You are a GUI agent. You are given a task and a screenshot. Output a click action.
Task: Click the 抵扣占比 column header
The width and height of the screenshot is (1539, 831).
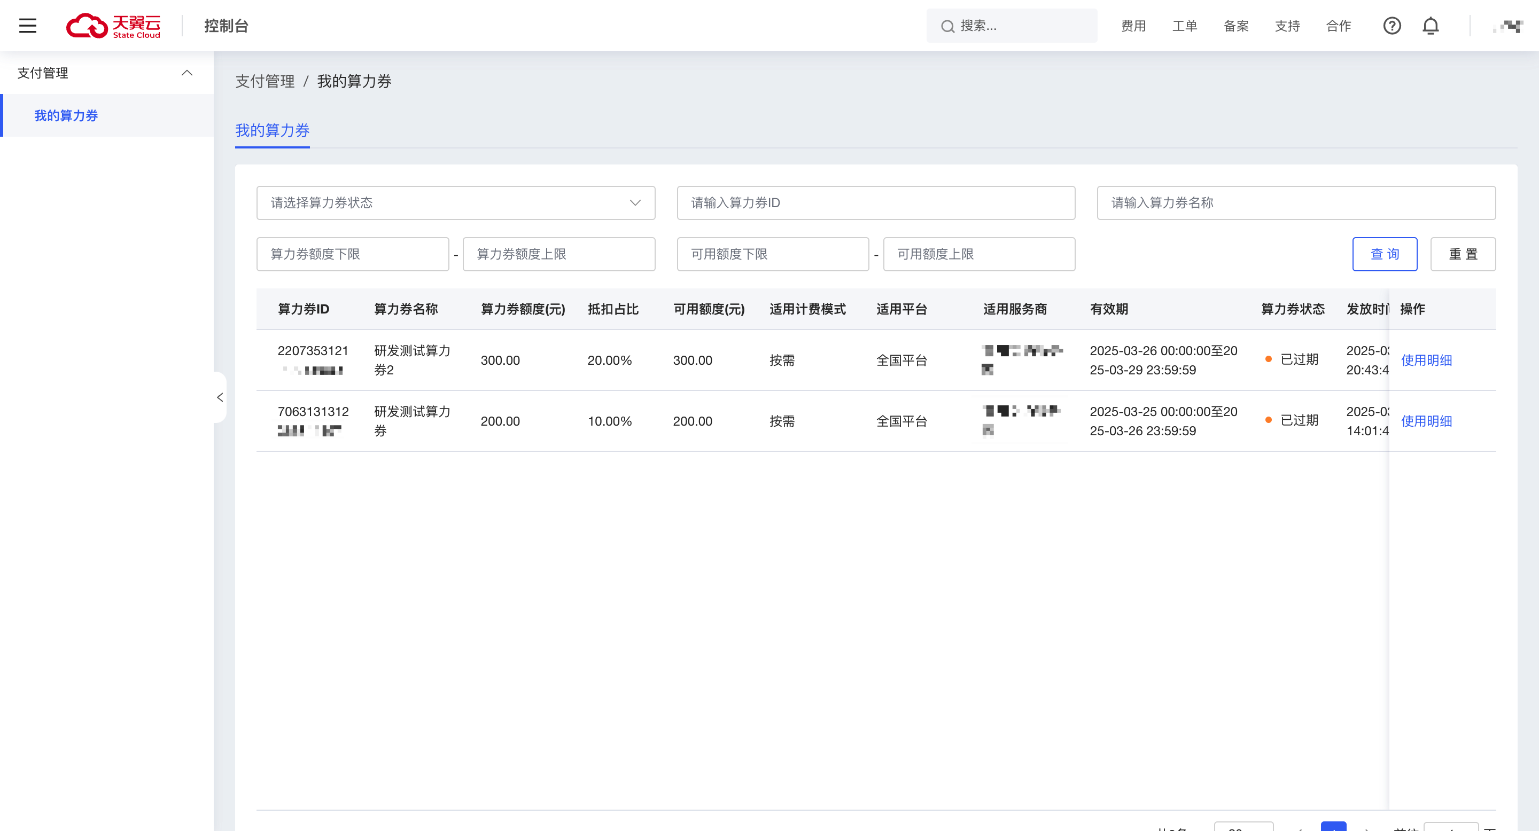[613, 309]
